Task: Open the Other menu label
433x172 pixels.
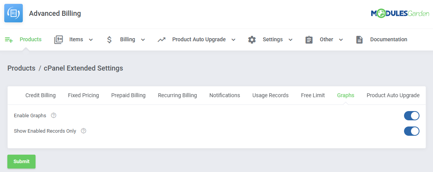Action: (x=326, y=39)
